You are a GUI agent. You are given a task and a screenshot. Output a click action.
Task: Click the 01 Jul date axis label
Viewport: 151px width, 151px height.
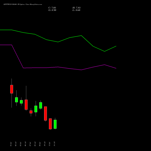click(11, 144)
